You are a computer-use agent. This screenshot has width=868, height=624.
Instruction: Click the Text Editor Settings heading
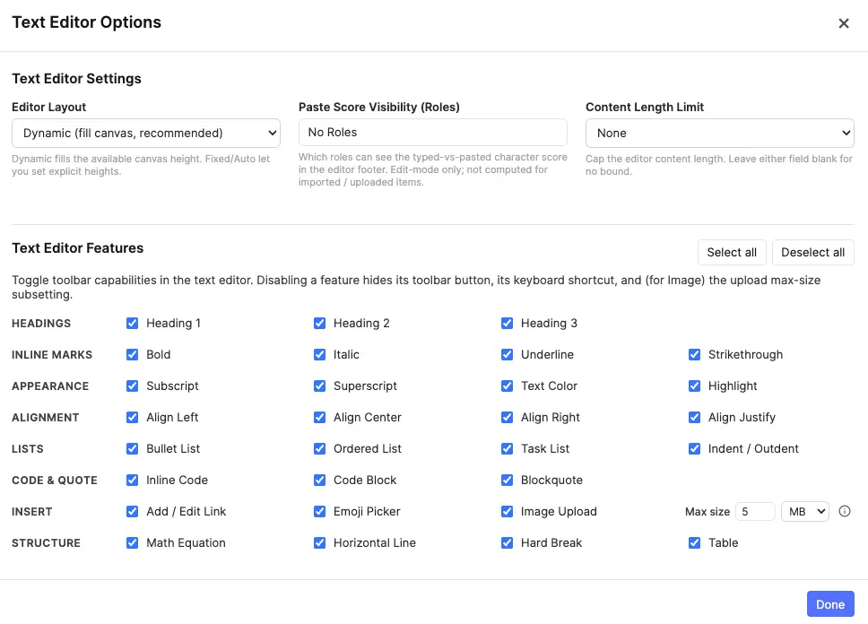click(76, 79)
